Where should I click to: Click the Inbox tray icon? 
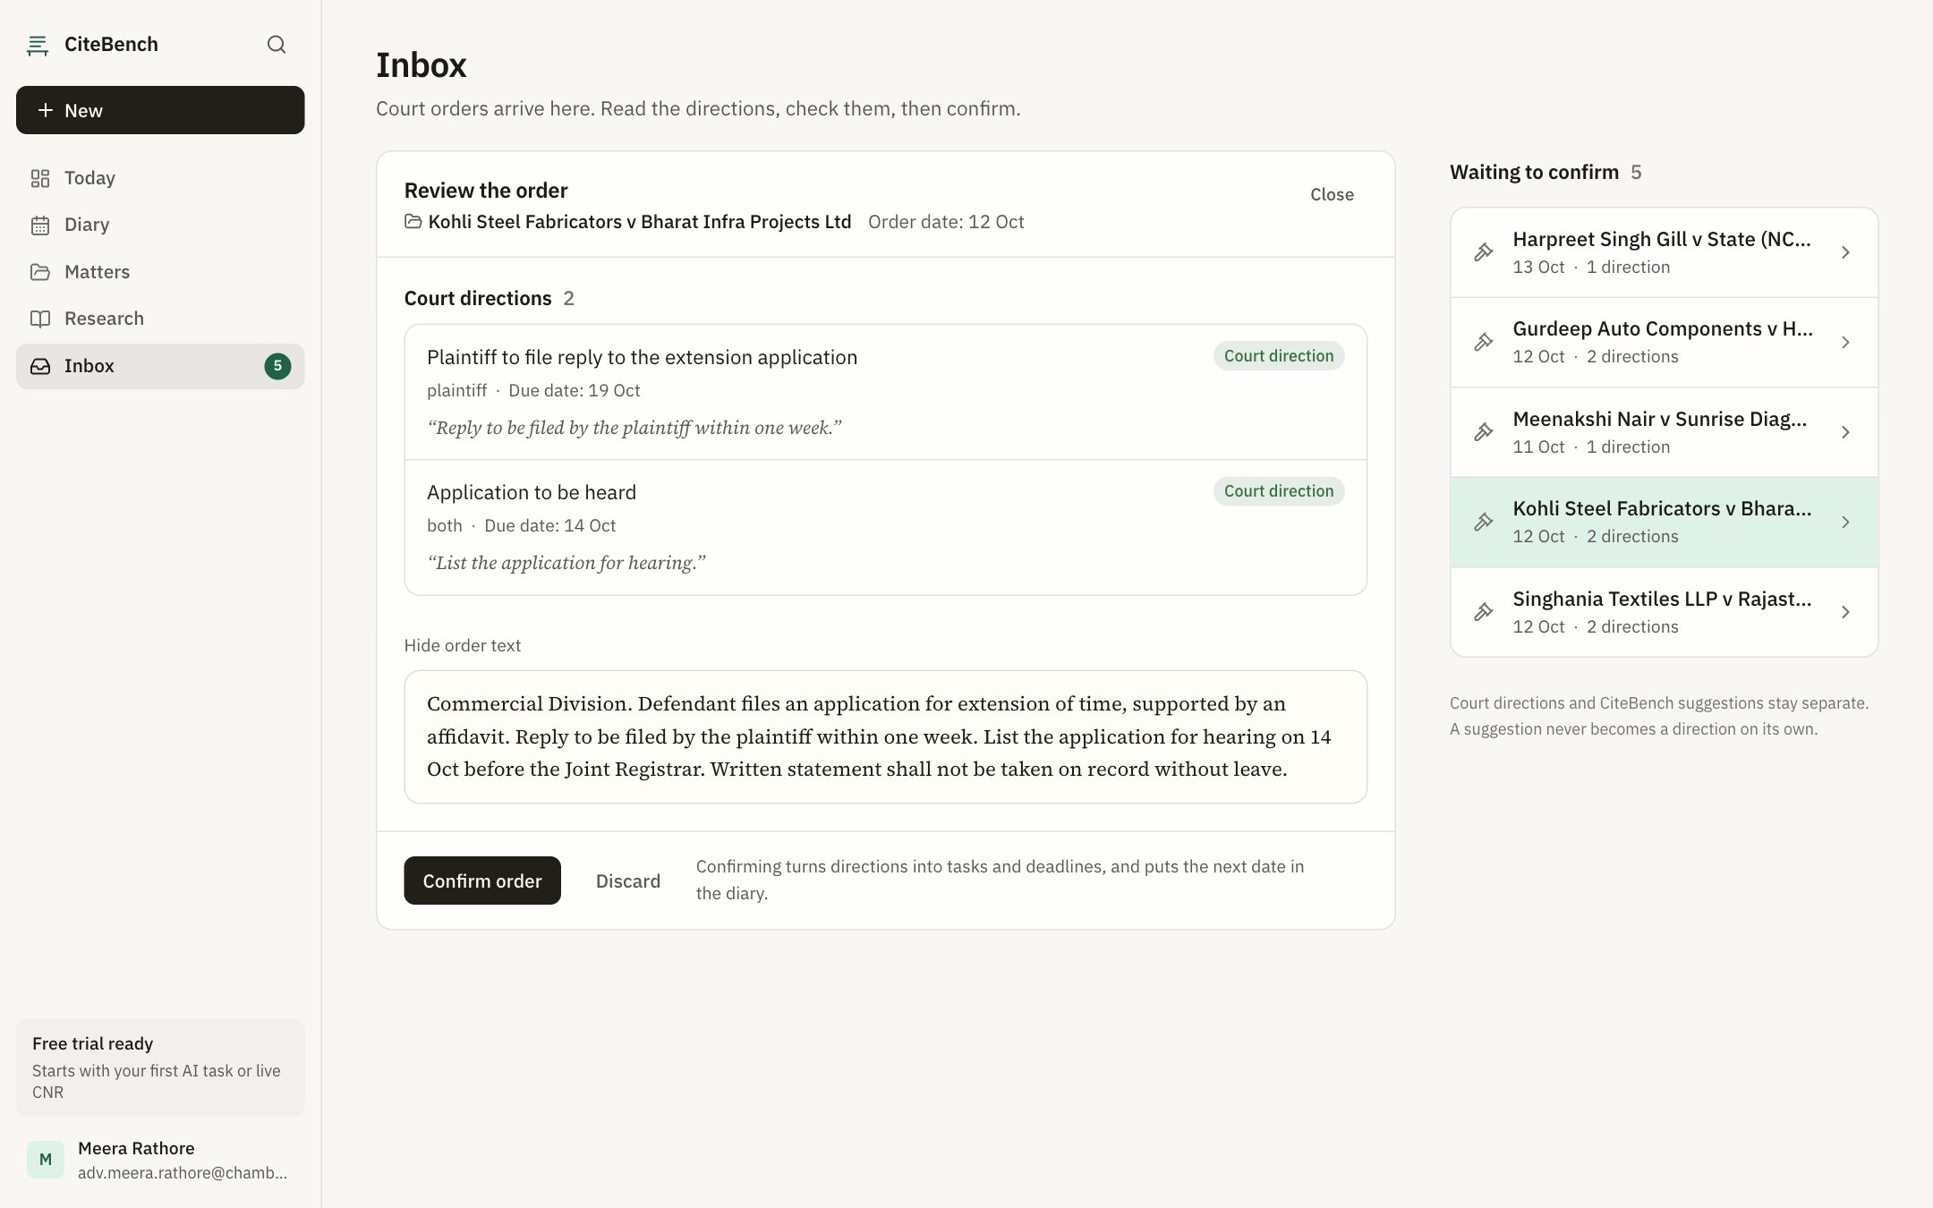[x=40, y=366]
